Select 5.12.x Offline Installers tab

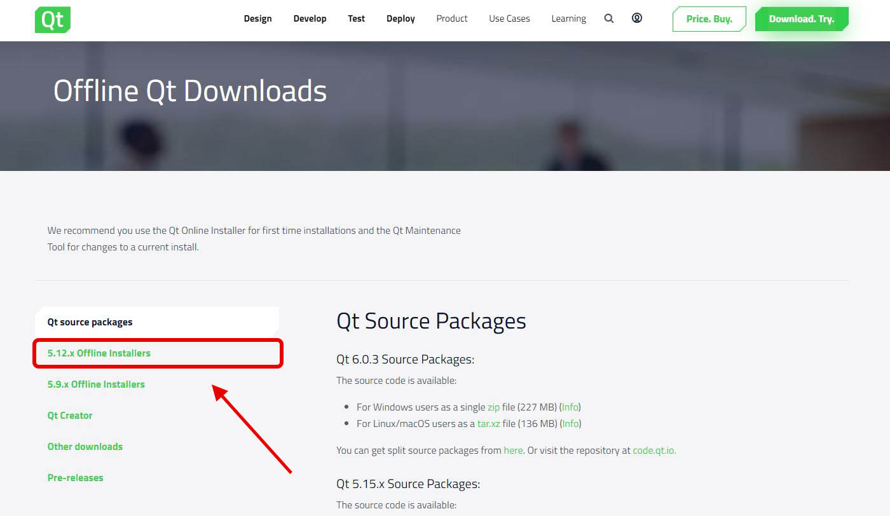click(x=156, y=353)
